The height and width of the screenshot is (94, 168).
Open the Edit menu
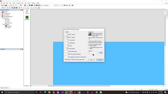(x=7, y=3)
